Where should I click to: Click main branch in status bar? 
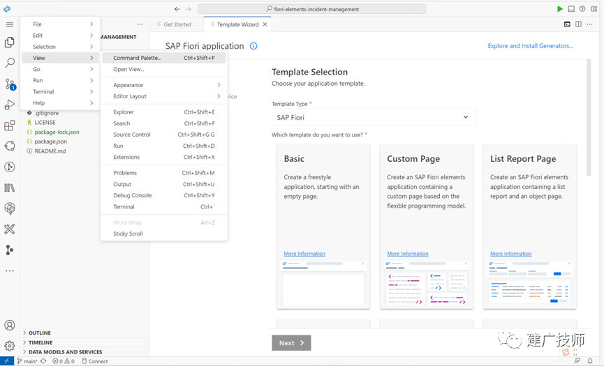[27, 361]
